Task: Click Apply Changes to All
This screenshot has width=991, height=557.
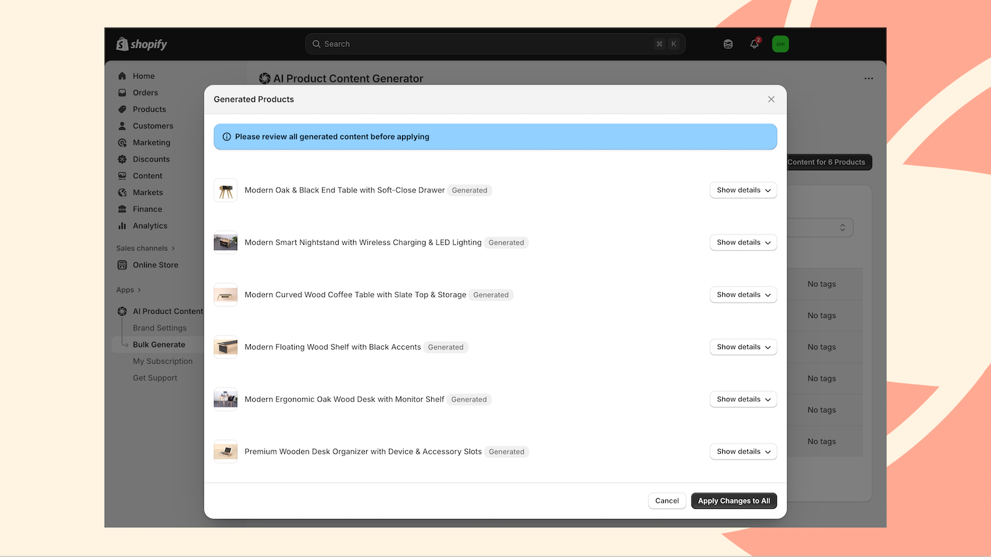Action: point(733,501)
